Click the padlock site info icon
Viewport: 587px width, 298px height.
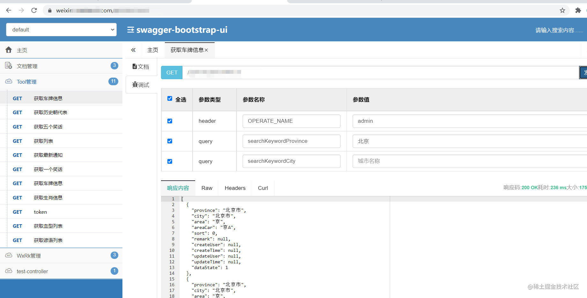point(50,10)
